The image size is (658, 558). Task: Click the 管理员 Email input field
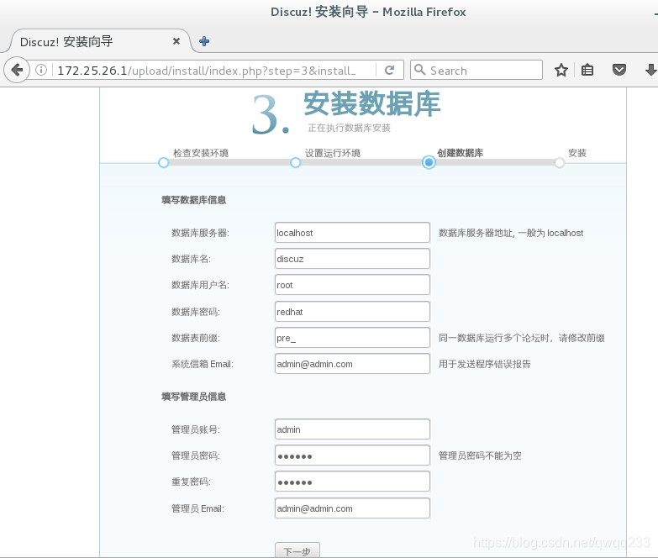tap(352, 508)
